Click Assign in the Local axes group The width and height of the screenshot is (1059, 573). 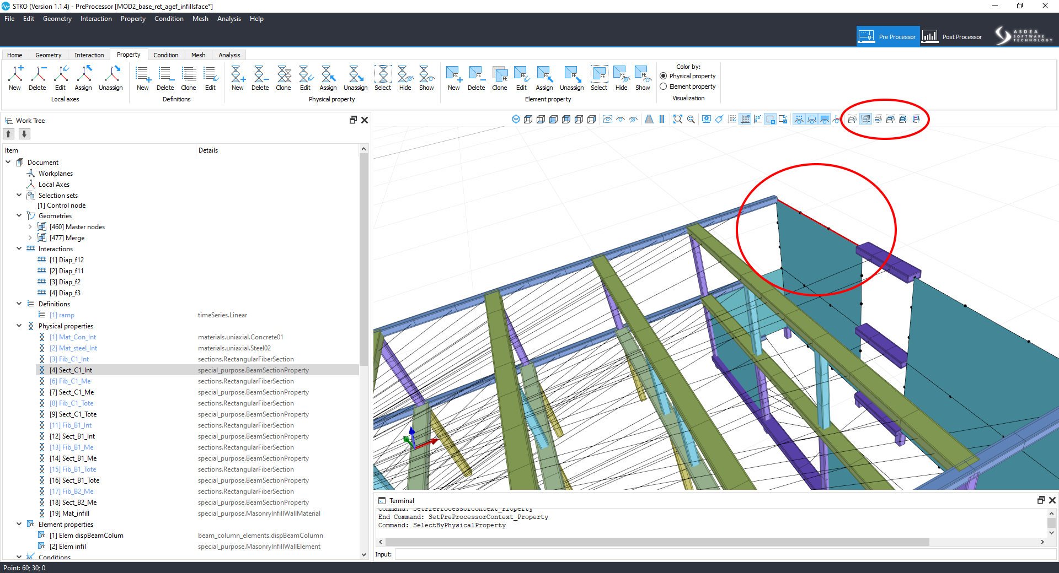[83, 78]
